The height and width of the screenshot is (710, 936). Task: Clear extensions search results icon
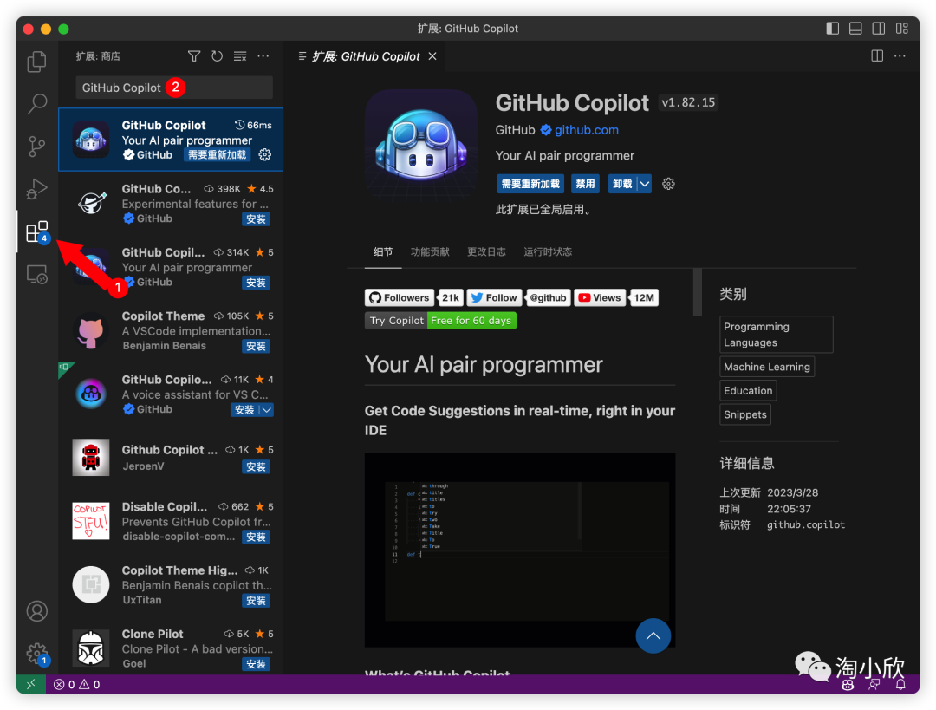click(240, 56)
